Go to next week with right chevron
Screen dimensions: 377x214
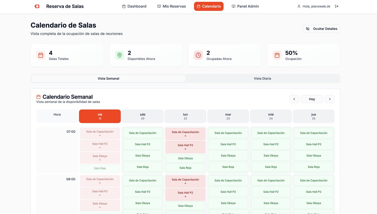[330, 99]
